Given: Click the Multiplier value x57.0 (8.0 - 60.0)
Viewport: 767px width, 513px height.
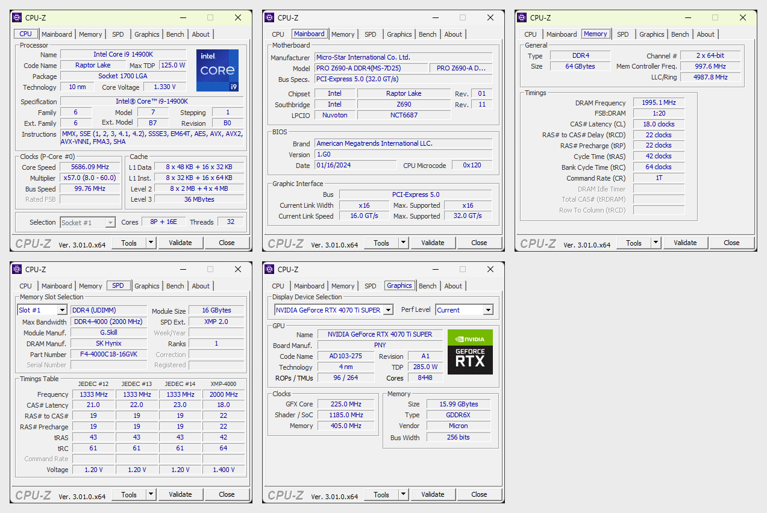Looking at the screenshot, I should (x=91, y=178).
